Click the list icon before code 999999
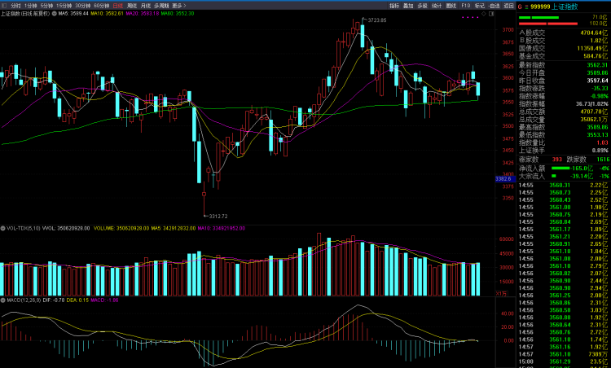Screen dimensions: 611x368 tap(527, 6)
